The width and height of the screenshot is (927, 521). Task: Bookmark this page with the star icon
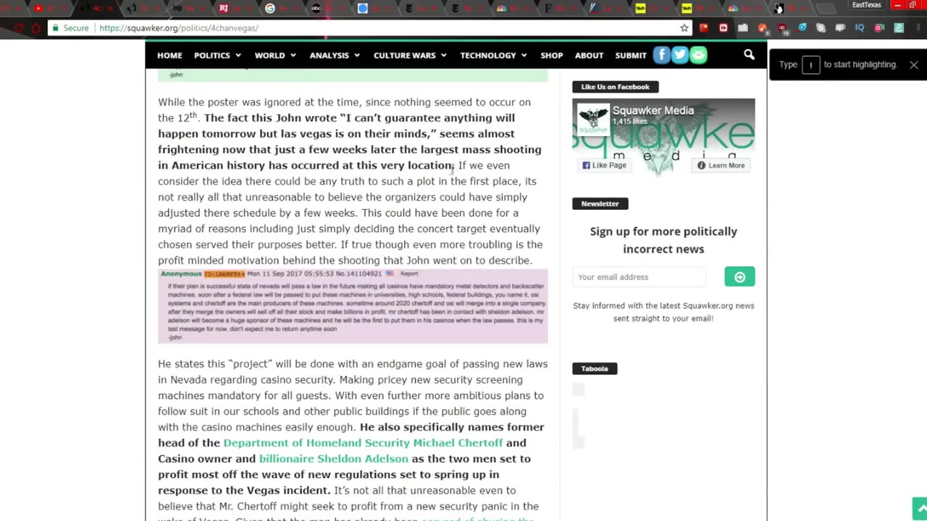(684, 28)
